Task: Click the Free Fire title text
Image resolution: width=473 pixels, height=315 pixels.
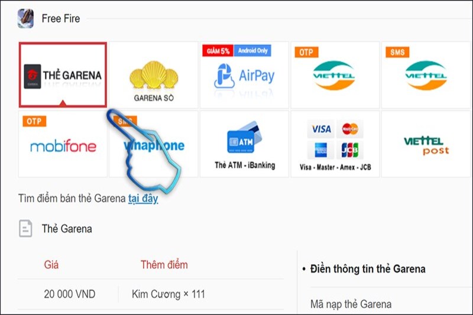Action: pyautogui.click(x=61, y=19)
